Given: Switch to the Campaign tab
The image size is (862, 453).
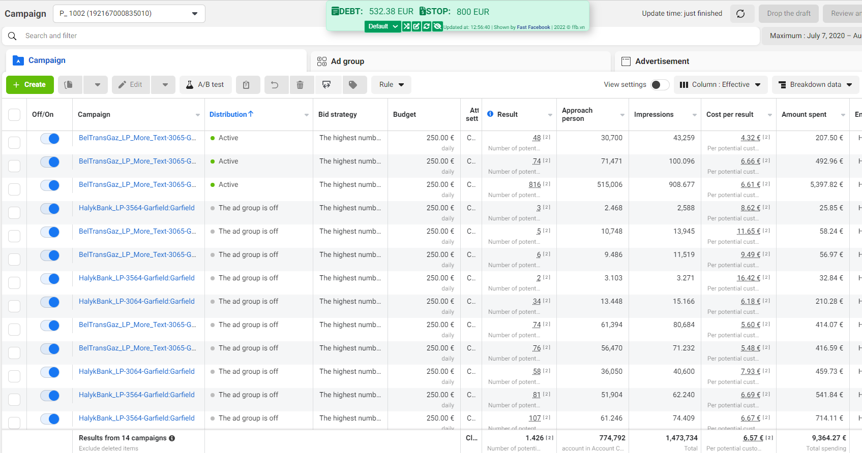Looking at the screenshot, I should tap(157, 60).
